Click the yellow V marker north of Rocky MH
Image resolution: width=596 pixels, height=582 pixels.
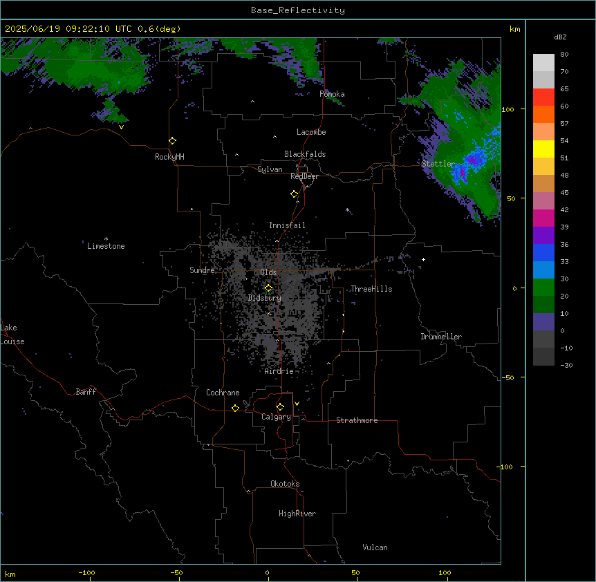[121, 127]
